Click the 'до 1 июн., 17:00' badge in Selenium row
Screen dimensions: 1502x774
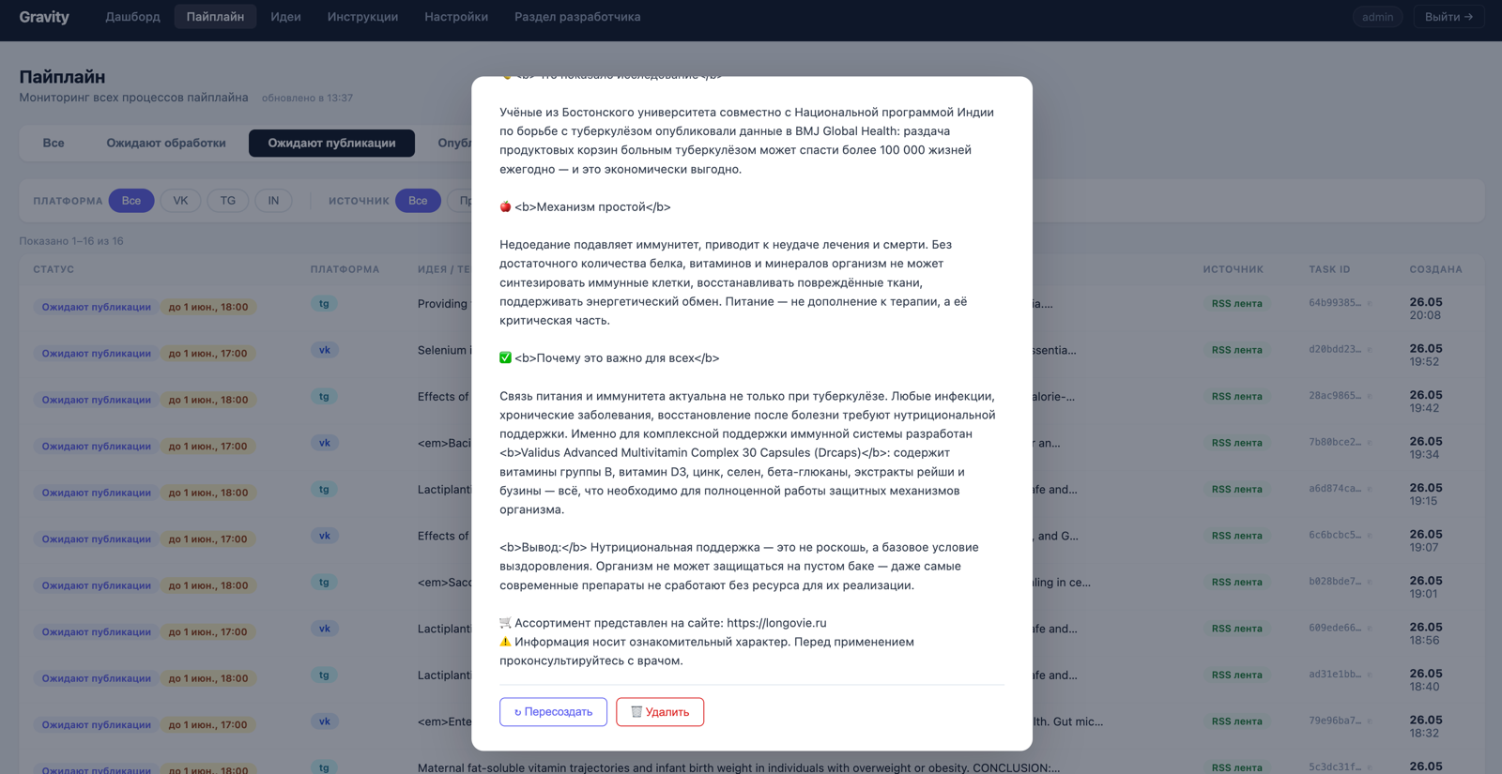(207, 354)
